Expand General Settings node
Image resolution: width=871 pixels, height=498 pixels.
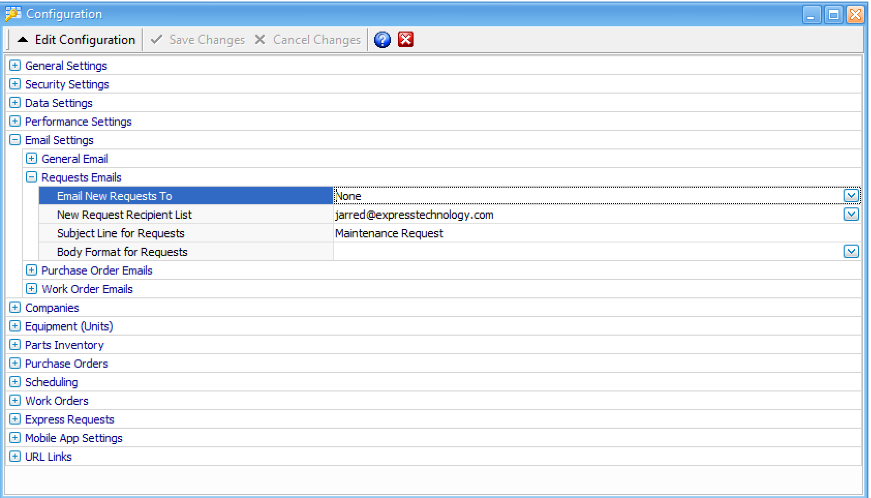(x=15, y=66)
